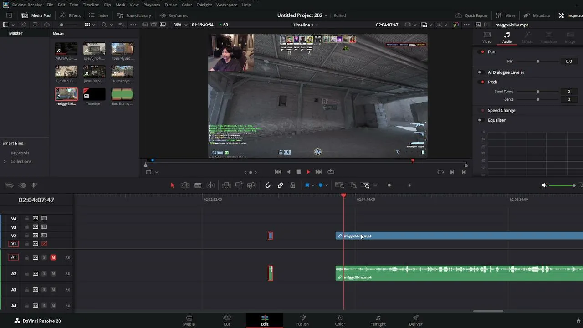Play the timeline in reverse

click(288, 172)
